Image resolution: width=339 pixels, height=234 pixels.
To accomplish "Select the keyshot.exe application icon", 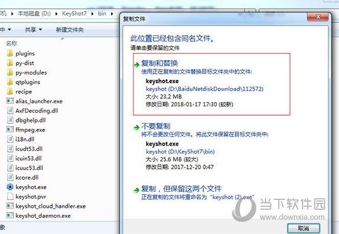I will (10, 187).
